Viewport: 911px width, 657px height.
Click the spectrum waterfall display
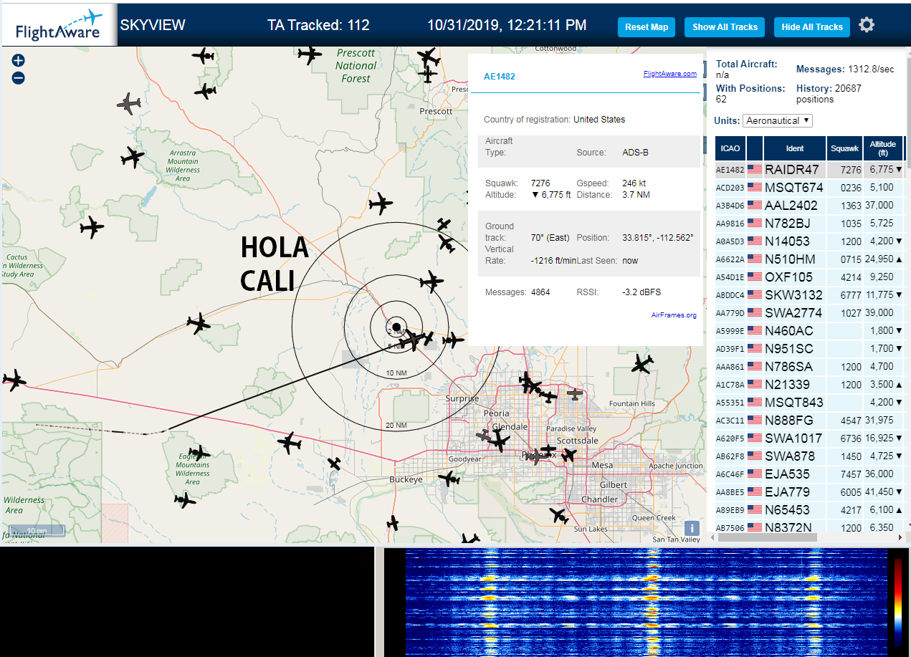pyautogui.click(x=645, y=602)
